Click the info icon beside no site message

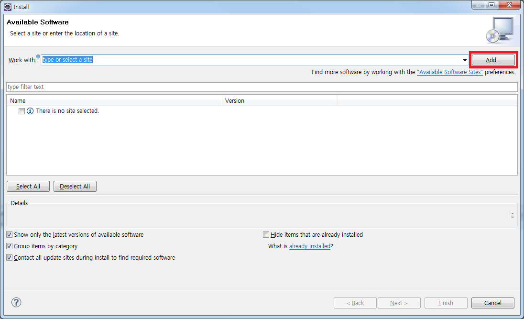click(x=30, y=111)
